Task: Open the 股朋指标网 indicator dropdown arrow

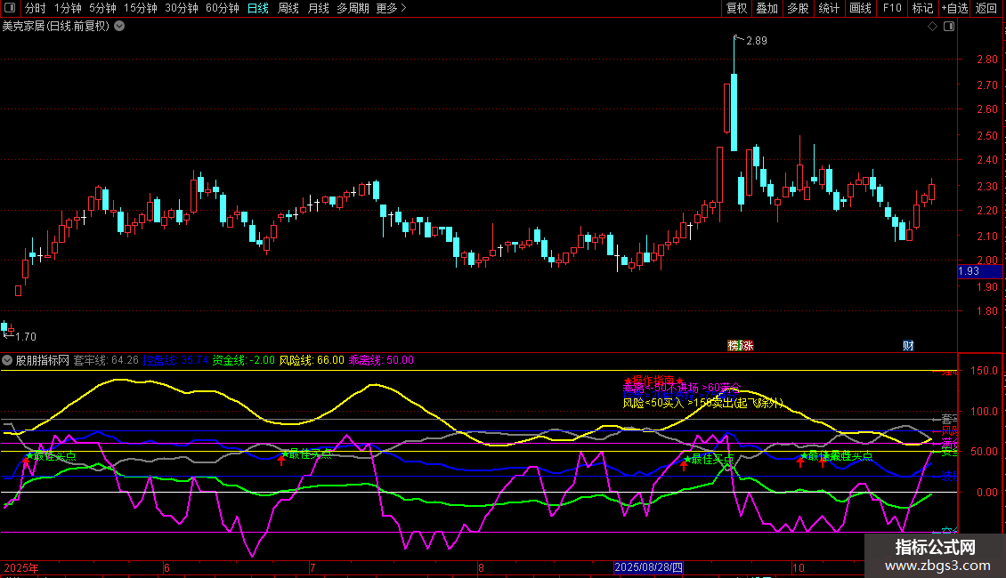Action: (x=7, y=360)
